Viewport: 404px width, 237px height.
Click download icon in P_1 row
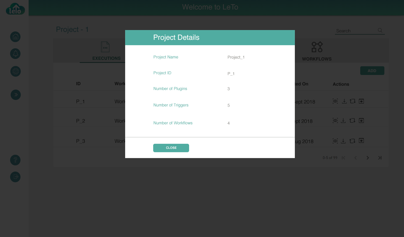pyautogui.click(x=344, y=101)
